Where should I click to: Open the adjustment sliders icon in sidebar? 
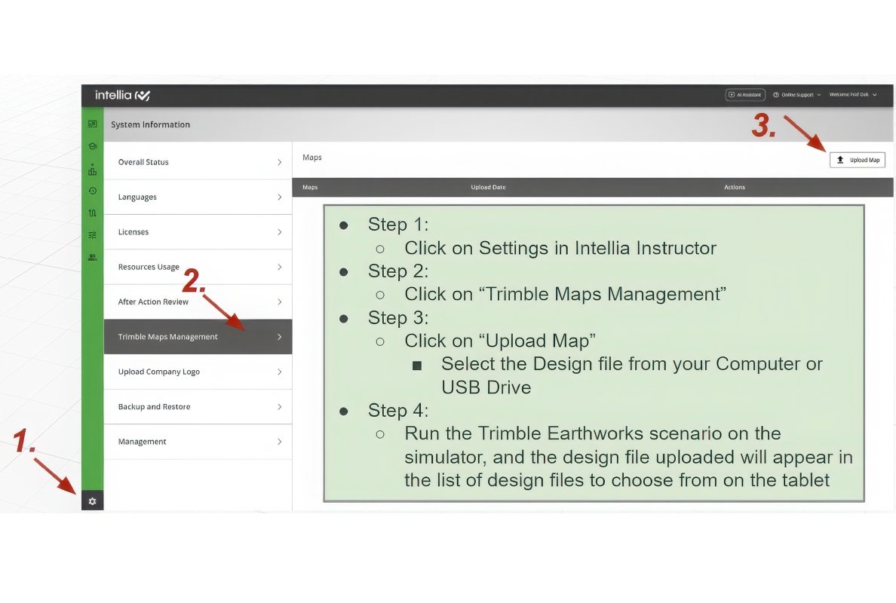pyautogui.click(x=93, y=235)
